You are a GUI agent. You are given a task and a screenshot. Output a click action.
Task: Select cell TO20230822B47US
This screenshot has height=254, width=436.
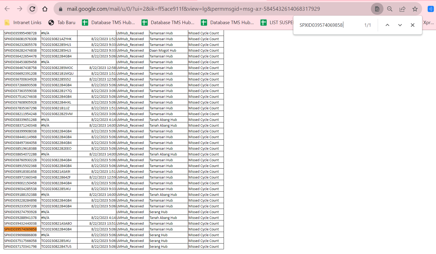pos(59,246)
